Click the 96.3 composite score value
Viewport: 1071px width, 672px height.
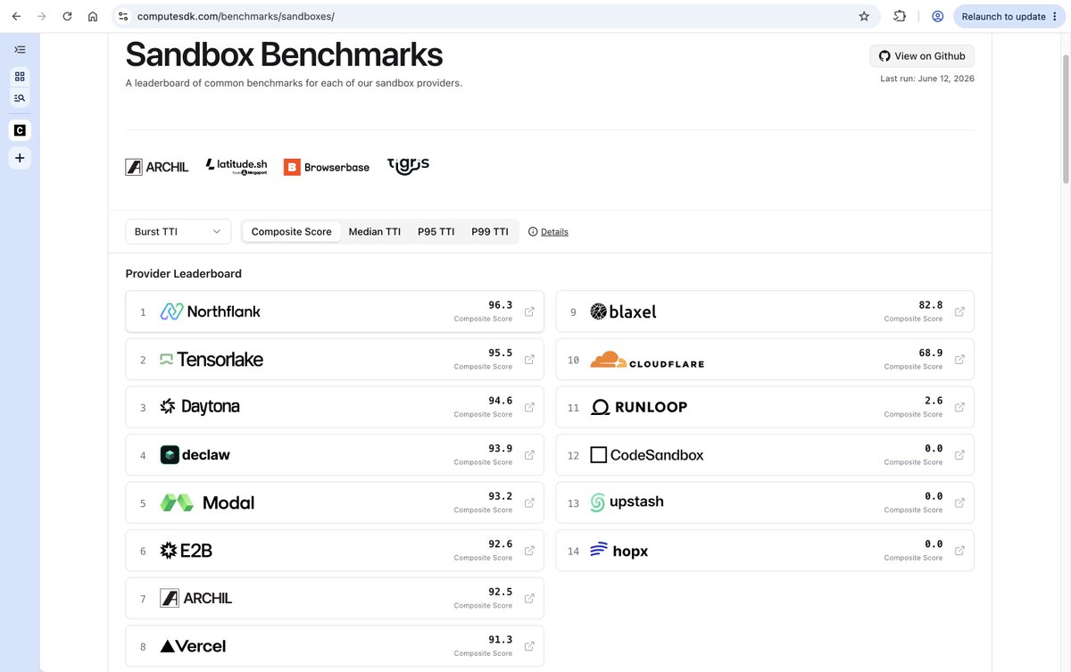pyautogui.click(x=501, y=305)
